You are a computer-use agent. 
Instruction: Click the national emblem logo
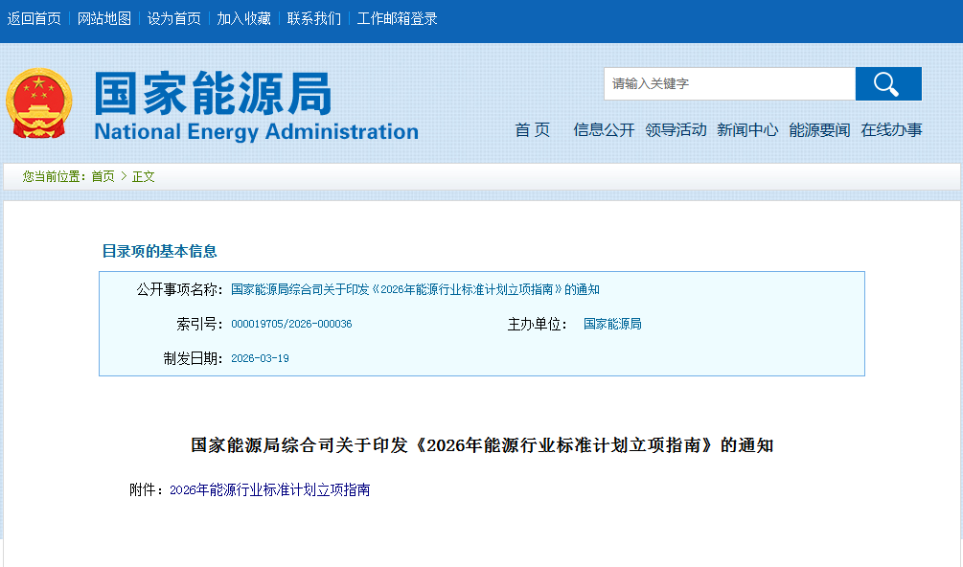(x=38, y=103)
